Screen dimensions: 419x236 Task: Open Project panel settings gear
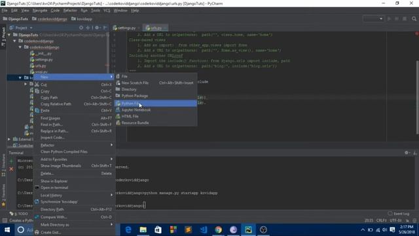pos(97,28)
